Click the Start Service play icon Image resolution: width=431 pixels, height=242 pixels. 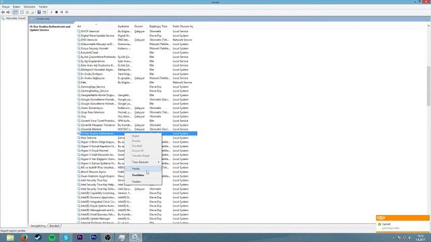pos(51,12)
